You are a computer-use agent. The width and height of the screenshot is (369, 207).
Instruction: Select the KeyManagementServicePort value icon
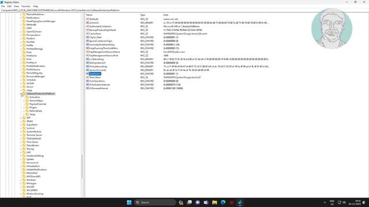[x=87, y=55]
